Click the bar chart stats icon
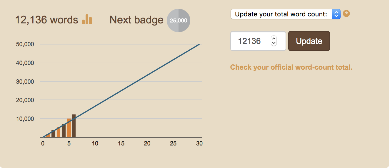This screenshot has height=168, width=390. (87, 19)
